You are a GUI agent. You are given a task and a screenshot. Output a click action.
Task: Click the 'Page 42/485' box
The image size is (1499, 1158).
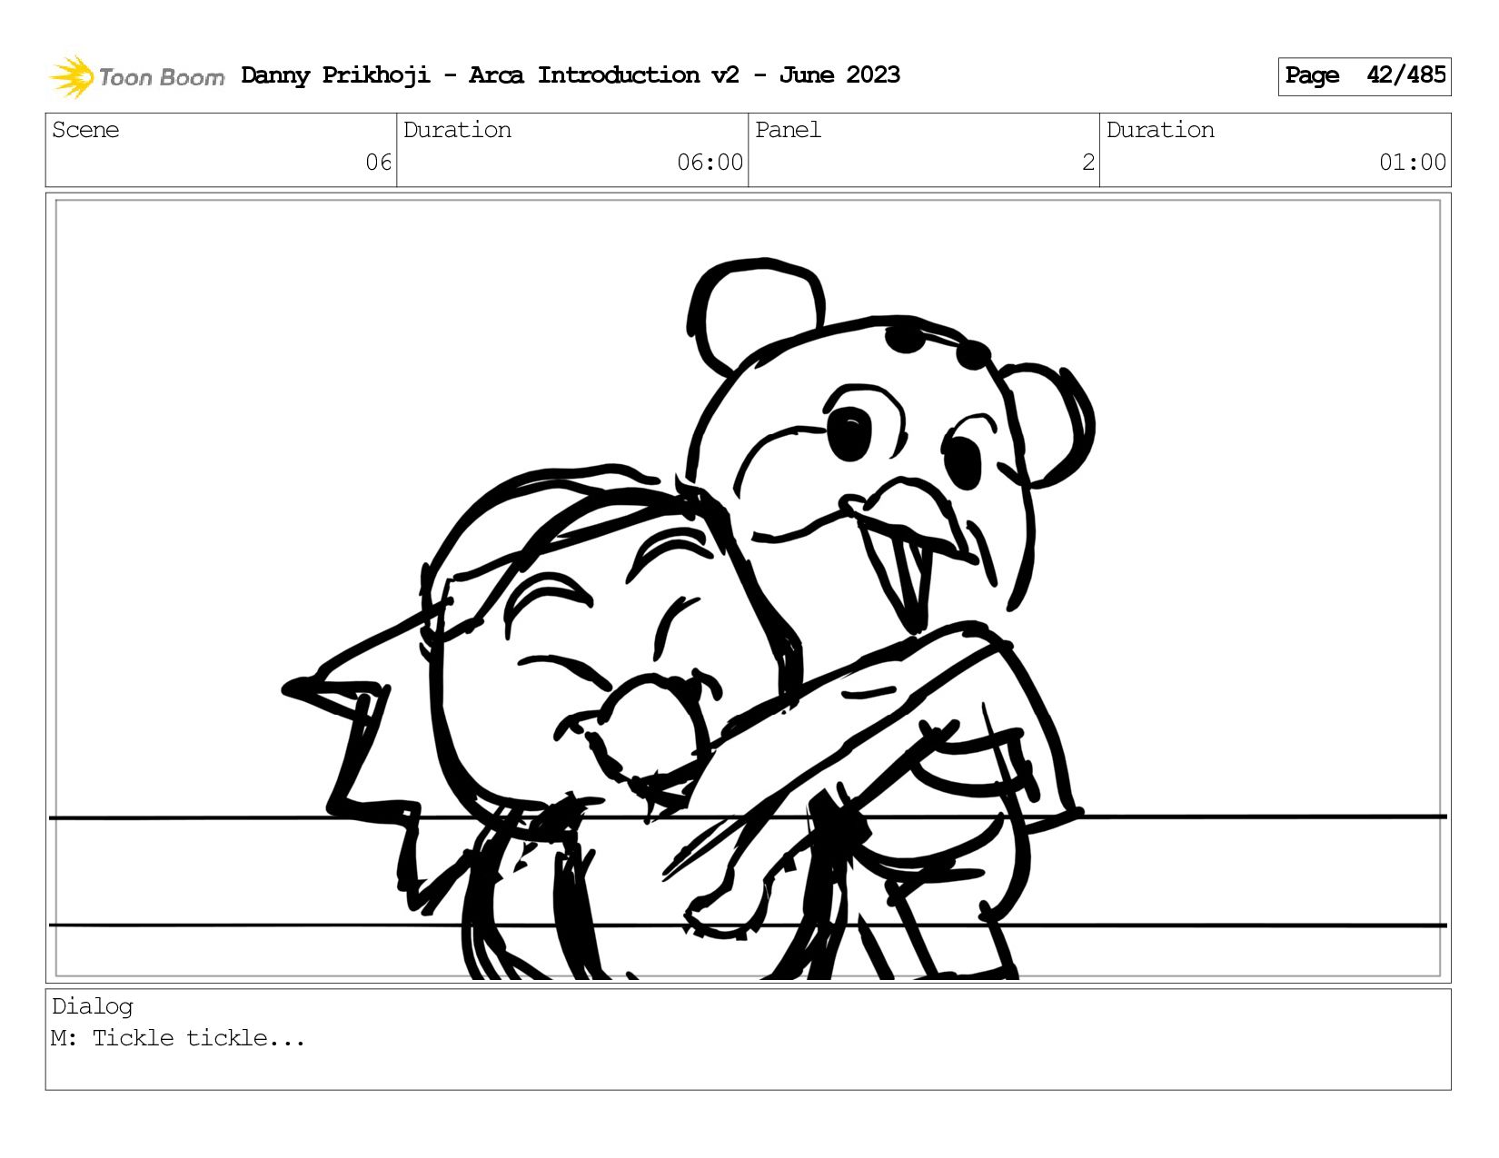pyautogui.click(x=1364, y=76)
